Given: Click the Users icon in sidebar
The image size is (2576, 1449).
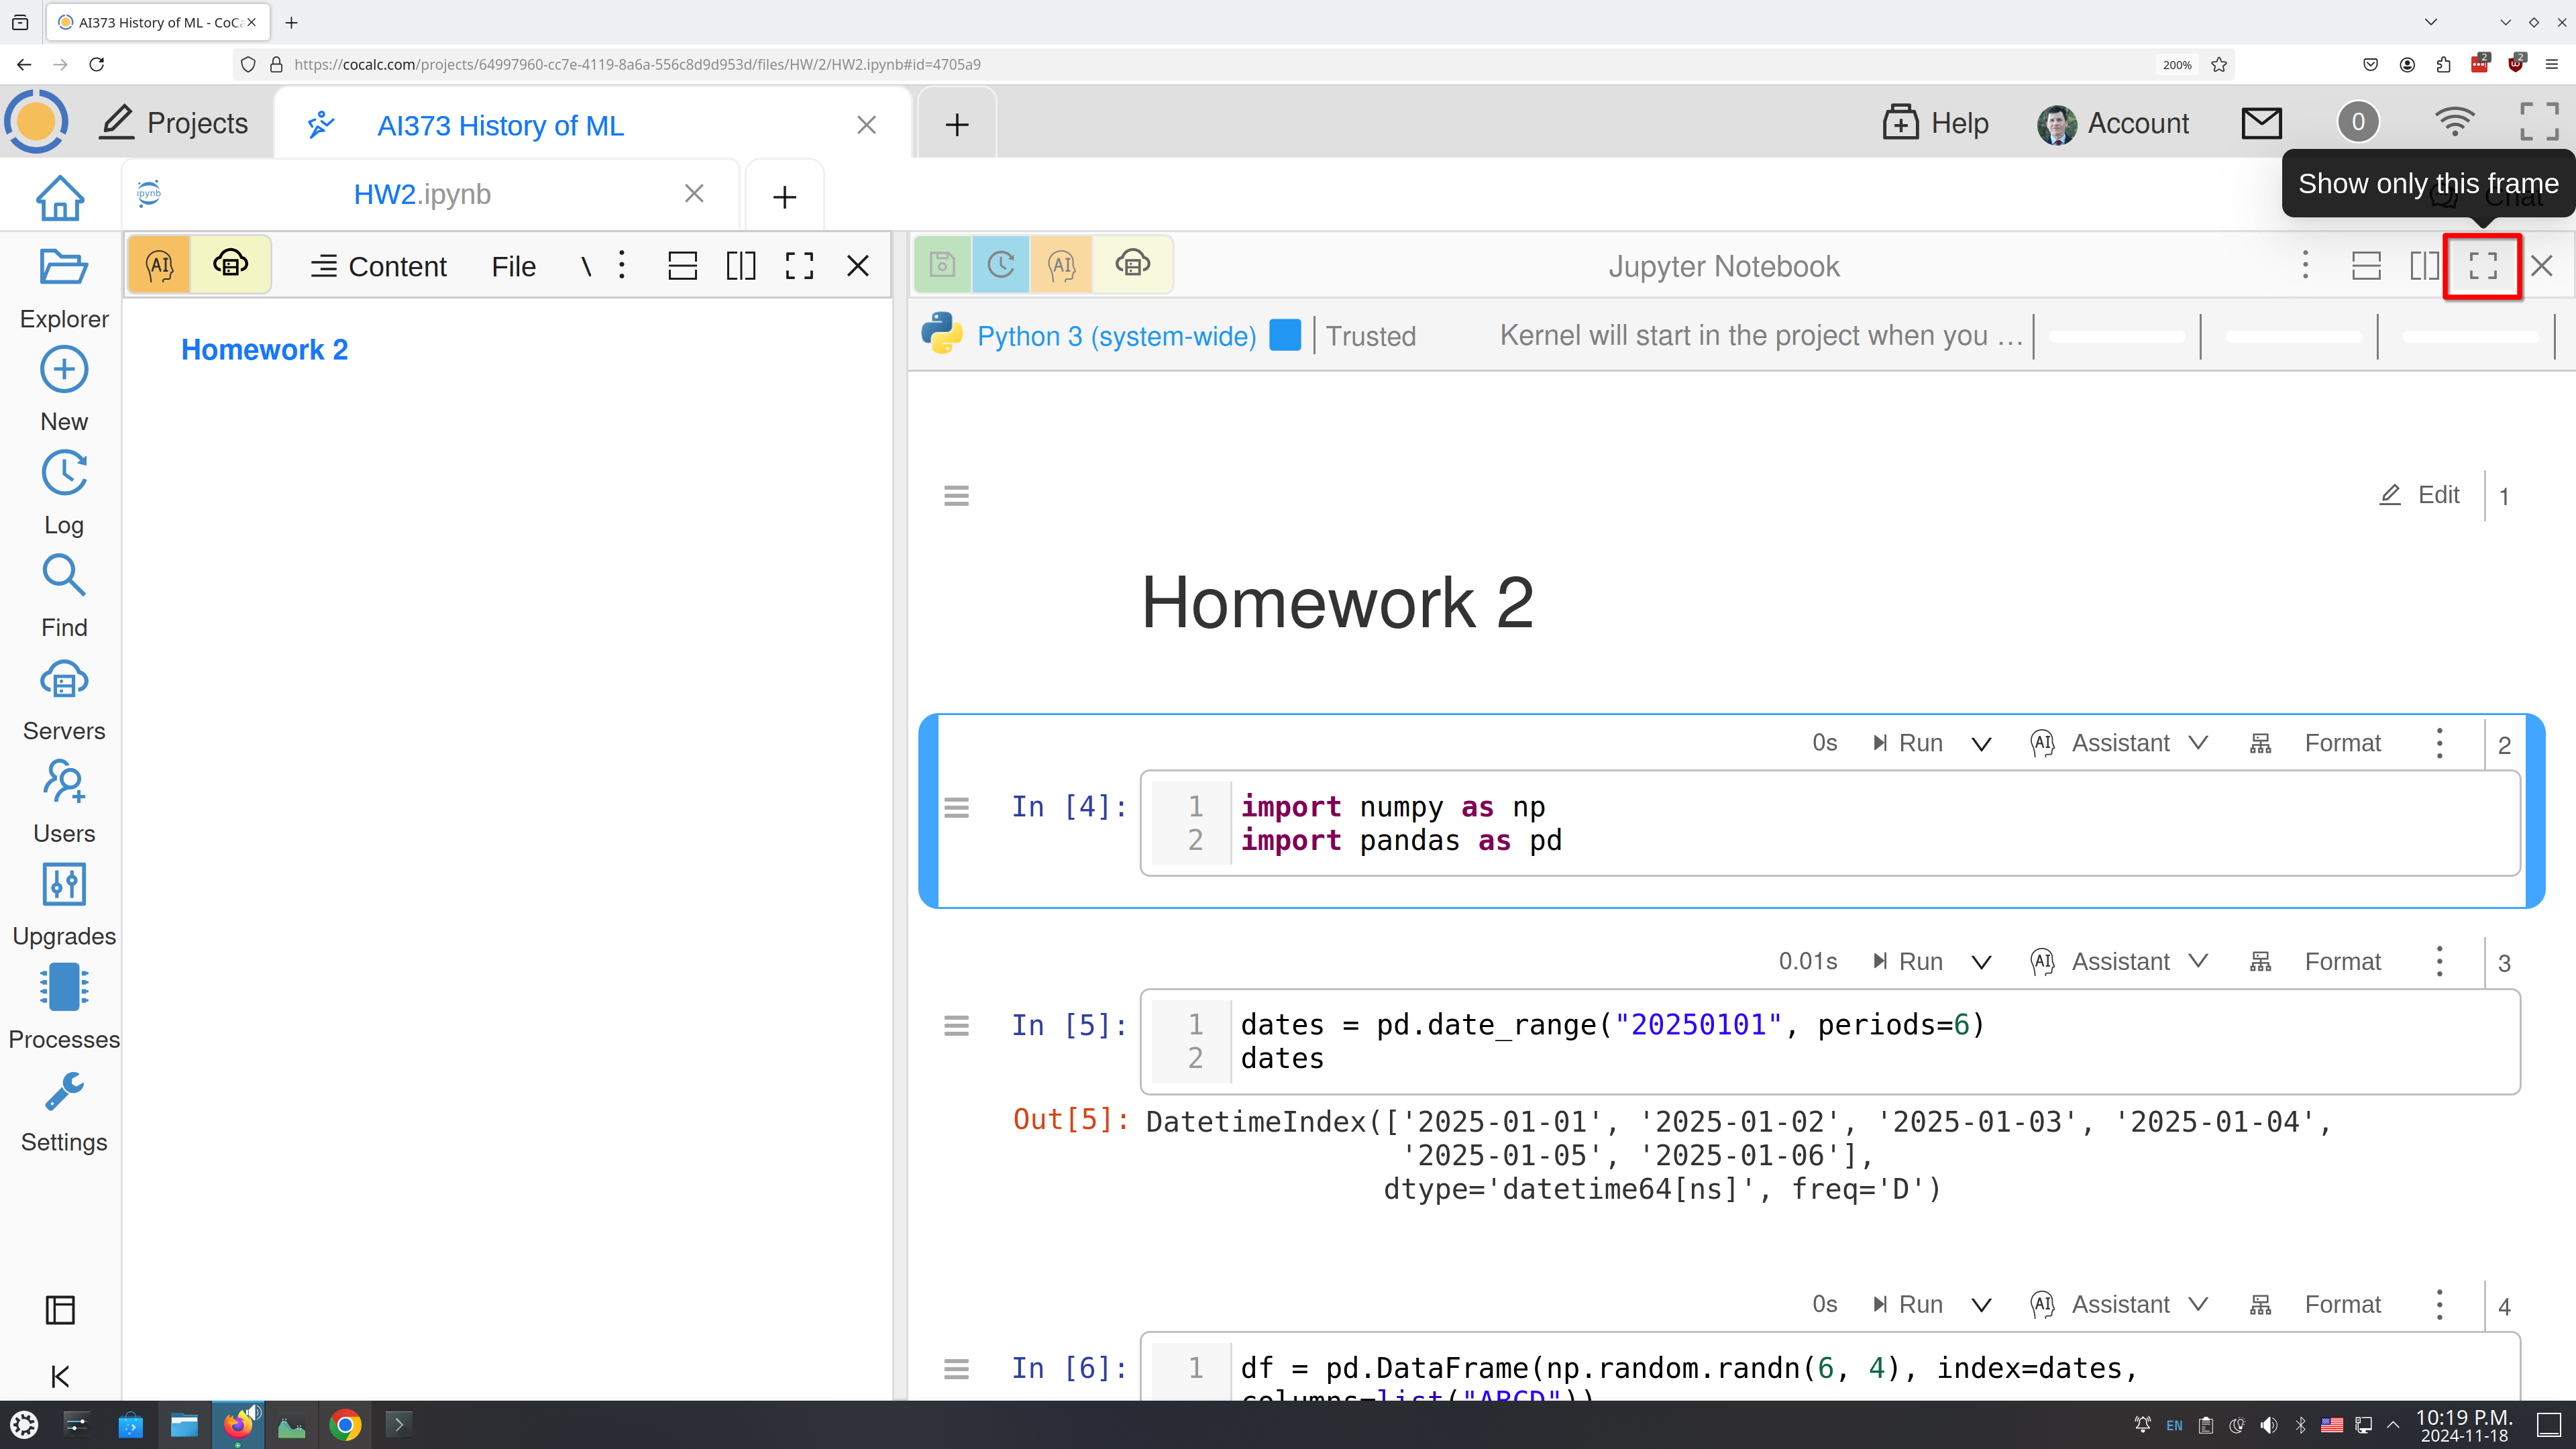Looking at the screenshot, I should coord(63,783).
